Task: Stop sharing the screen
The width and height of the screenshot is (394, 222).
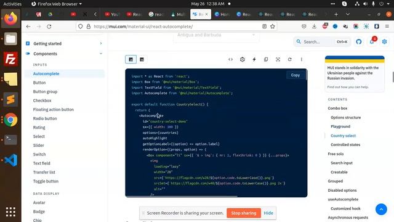Action: click(244, 213)
